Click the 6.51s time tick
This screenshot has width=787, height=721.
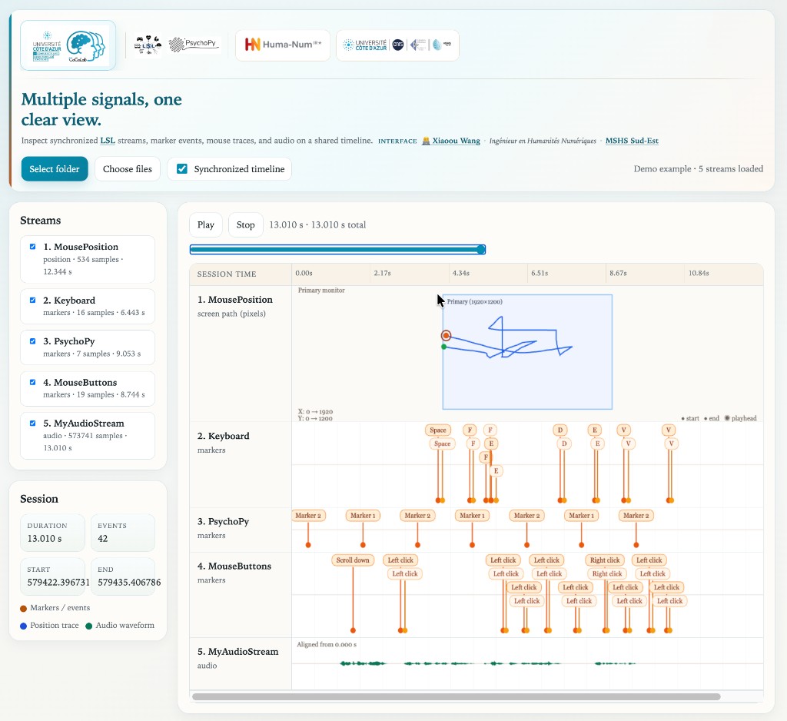pyautogui.click(x=540, y=273)
